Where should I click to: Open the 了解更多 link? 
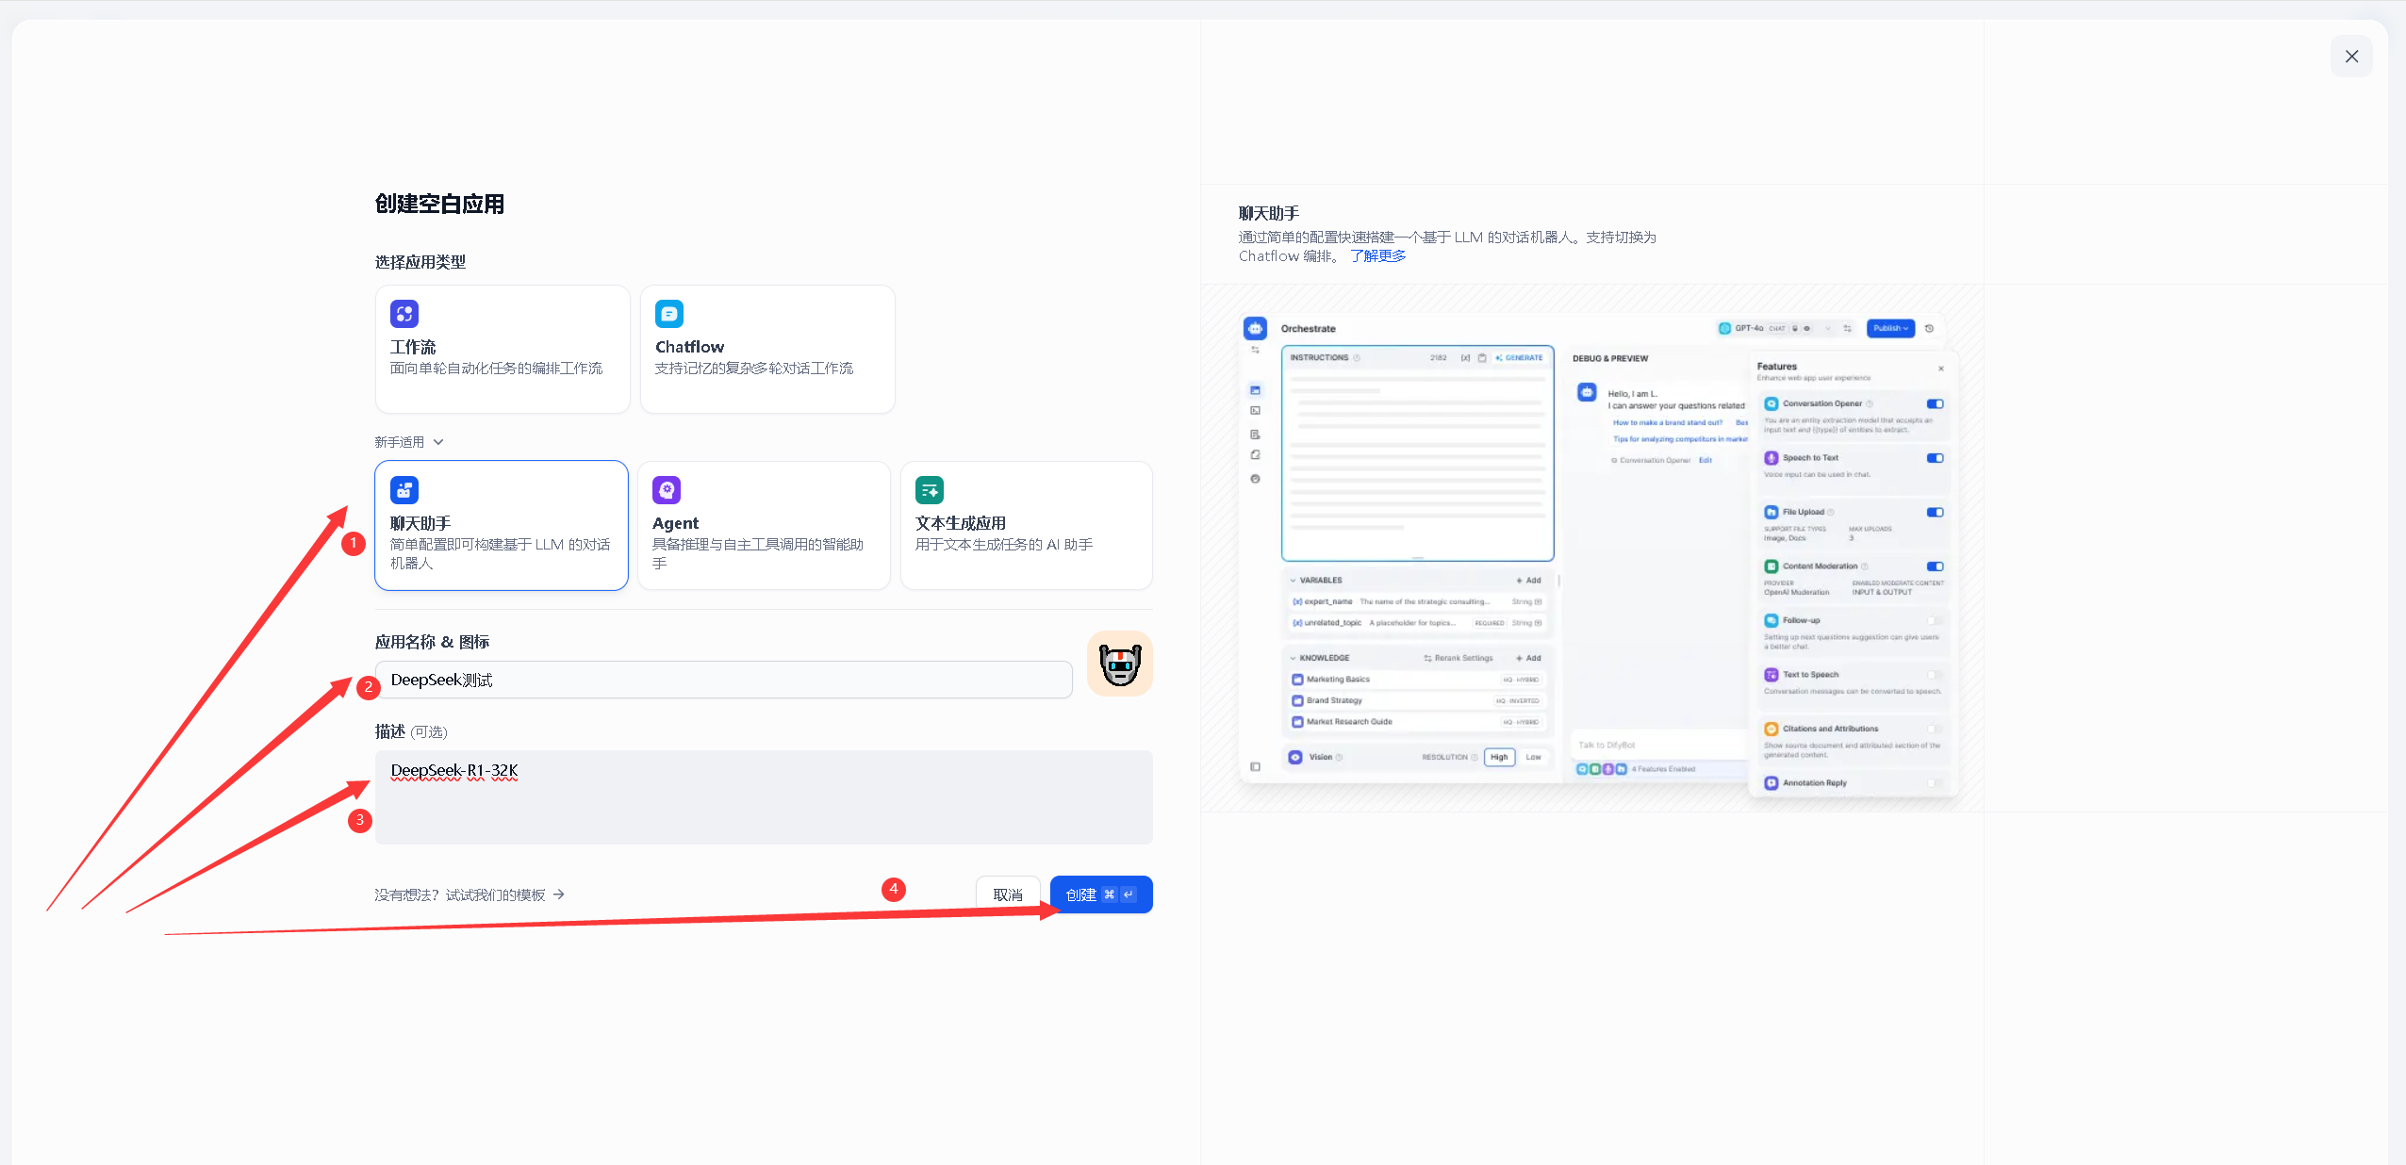click(x=1377, y=256)
